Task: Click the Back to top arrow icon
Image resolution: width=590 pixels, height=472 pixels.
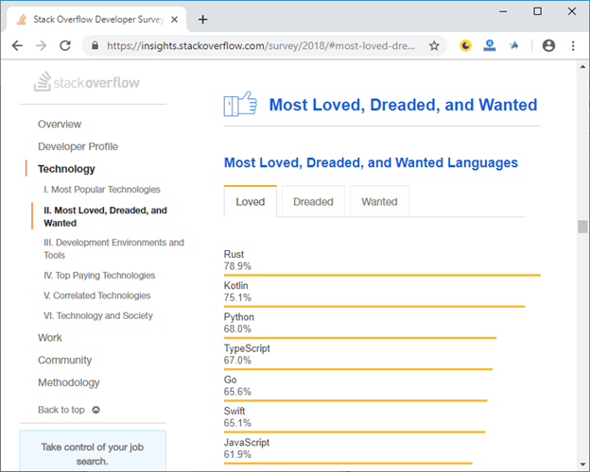Action: (x=95, y=410)
